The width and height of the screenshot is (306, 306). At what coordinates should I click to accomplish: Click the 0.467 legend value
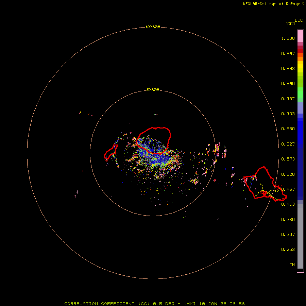coord(288,189)
